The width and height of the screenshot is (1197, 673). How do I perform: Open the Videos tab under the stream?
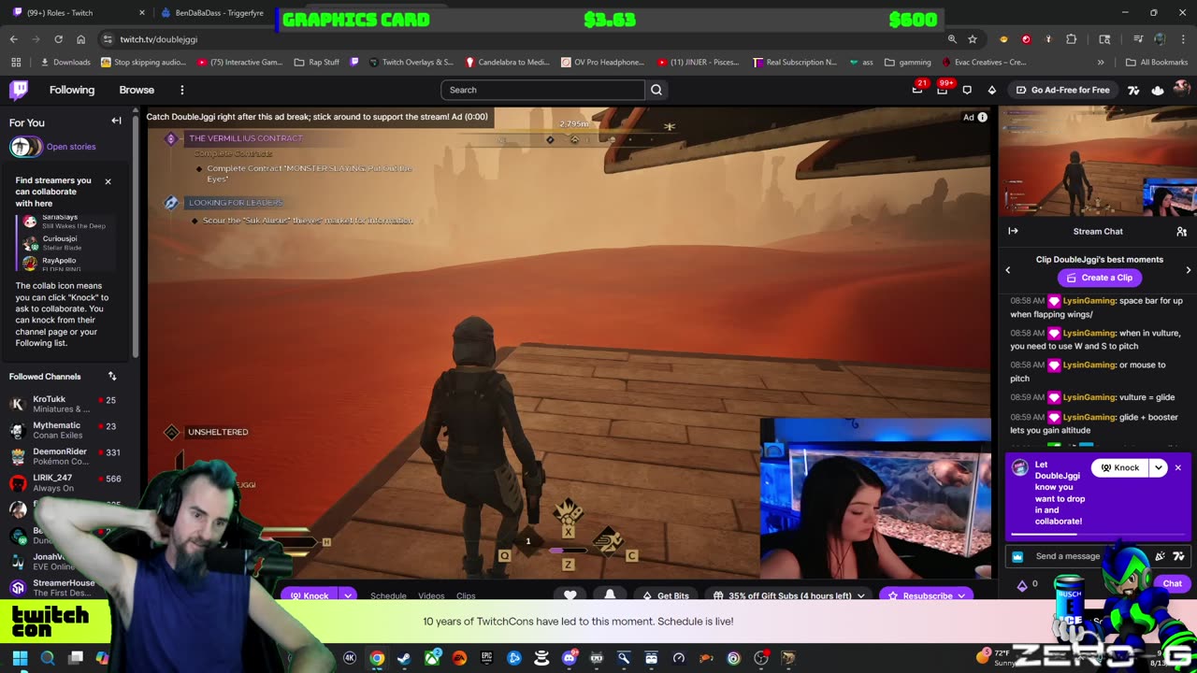[x=431, y=595]
